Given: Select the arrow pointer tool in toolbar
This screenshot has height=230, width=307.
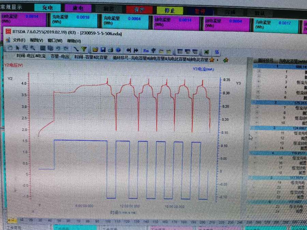Looking at the screenshot, I should (x=18, y=48).
